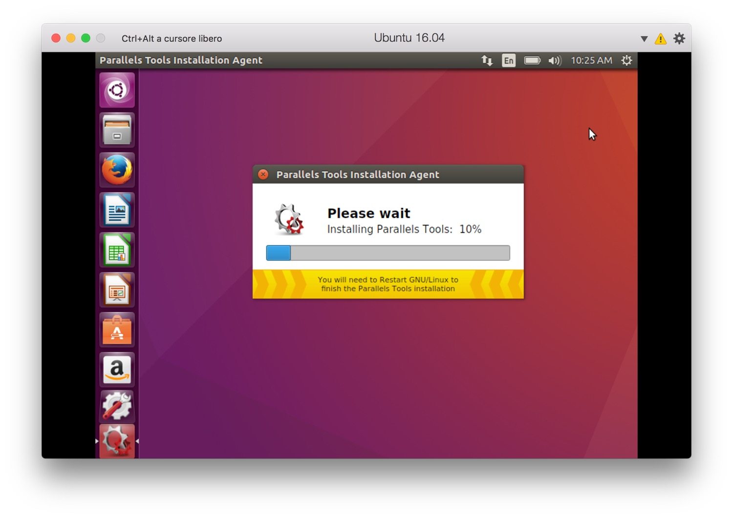Viewport: 733px width, 518px height.
Task: Open LibreOffice Writer from the launcher
Action: 117,210
